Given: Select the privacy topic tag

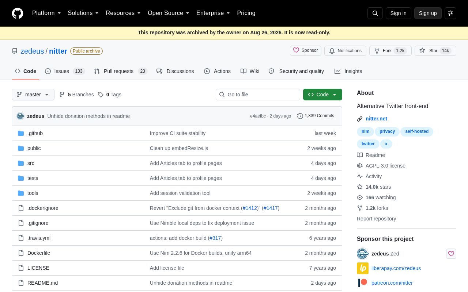Looking at the screenshot, I should click(387, 132).
